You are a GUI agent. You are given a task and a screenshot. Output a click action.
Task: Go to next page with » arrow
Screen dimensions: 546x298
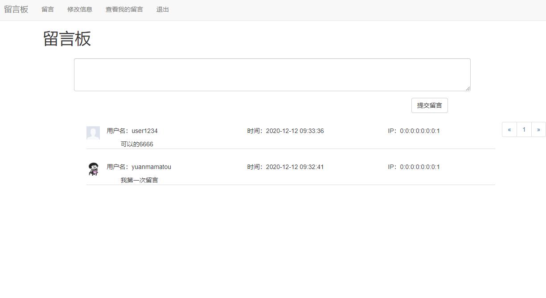tap(538, 129)
